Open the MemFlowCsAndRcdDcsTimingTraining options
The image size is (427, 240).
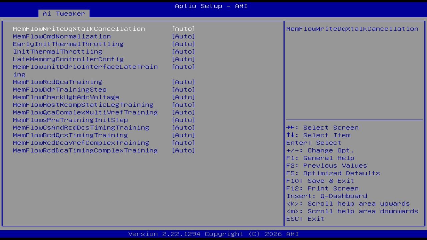coord(183,127)
